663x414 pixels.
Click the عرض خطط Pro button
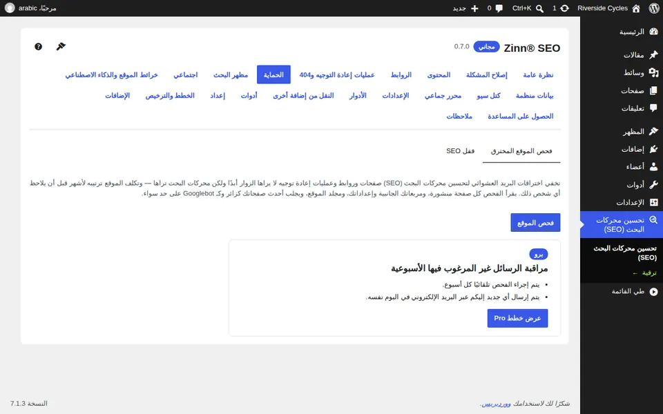pos(517,318)
